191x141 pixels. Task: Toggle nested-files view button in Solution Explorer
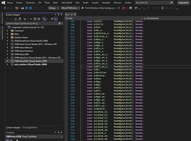coord(44,19)
